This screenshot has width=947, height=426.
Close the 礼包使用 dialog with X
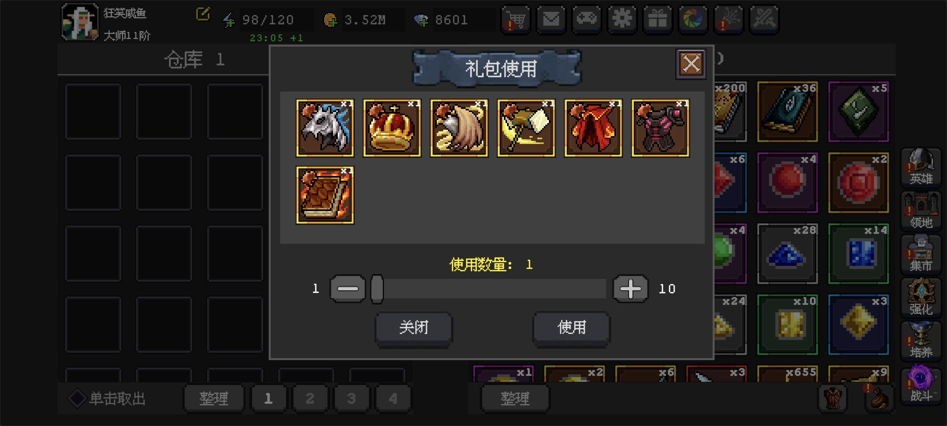[691, 64]
